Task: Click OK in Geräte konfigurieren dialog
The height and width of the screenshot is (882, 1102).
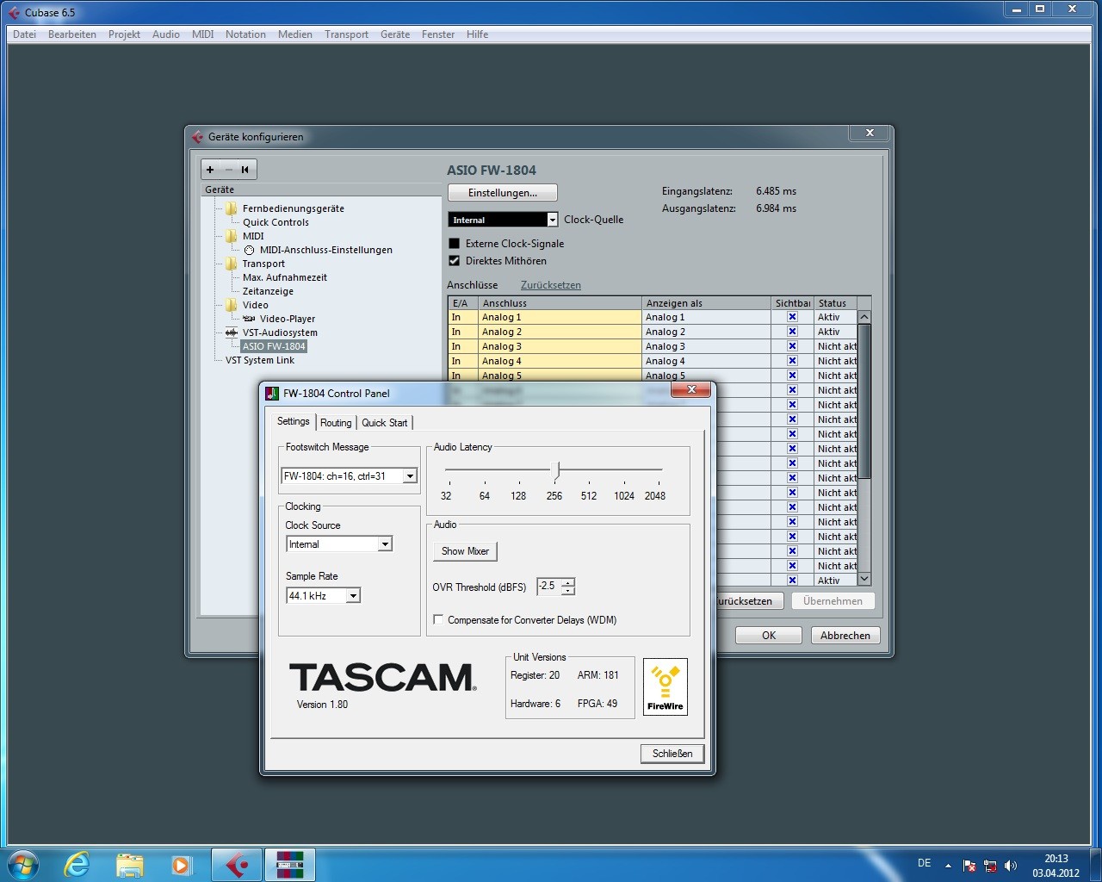Action: click(769, 636)
